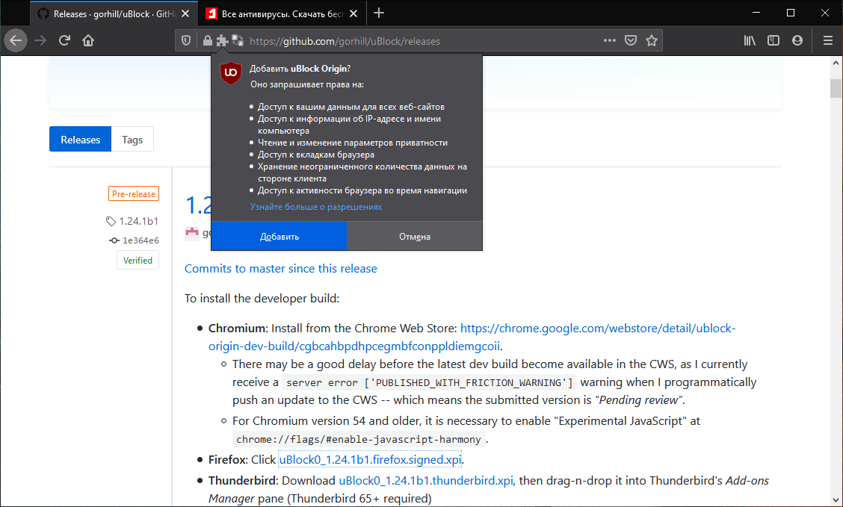Image resolution: width=843 pixels, height=507 pixels.
Task: Toggle the browser sidebar icon
Action: (773, 41)
